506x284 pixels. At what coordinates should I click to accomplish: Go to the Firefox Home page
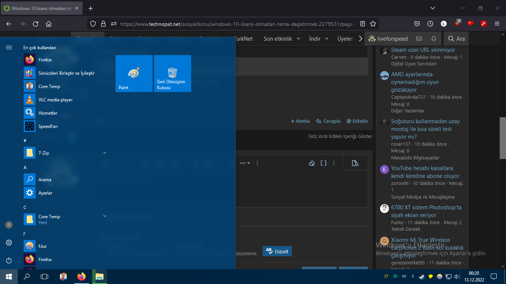click(x=49, y=24)
